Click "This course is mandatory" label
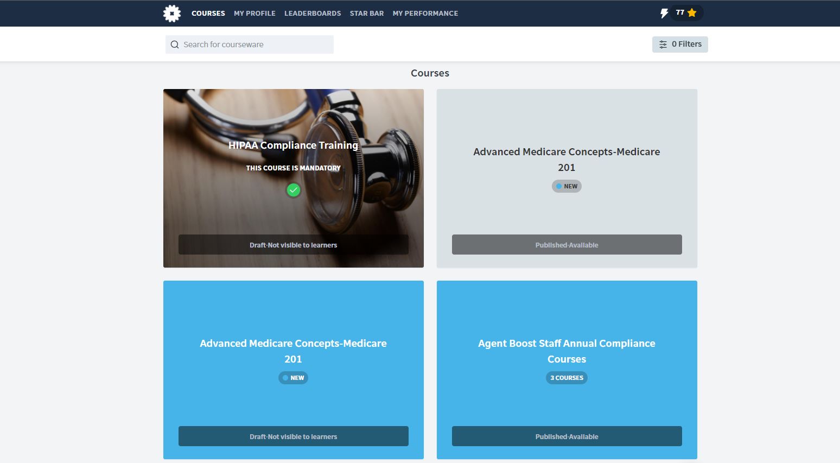The image size is (840, 463). 294,168
